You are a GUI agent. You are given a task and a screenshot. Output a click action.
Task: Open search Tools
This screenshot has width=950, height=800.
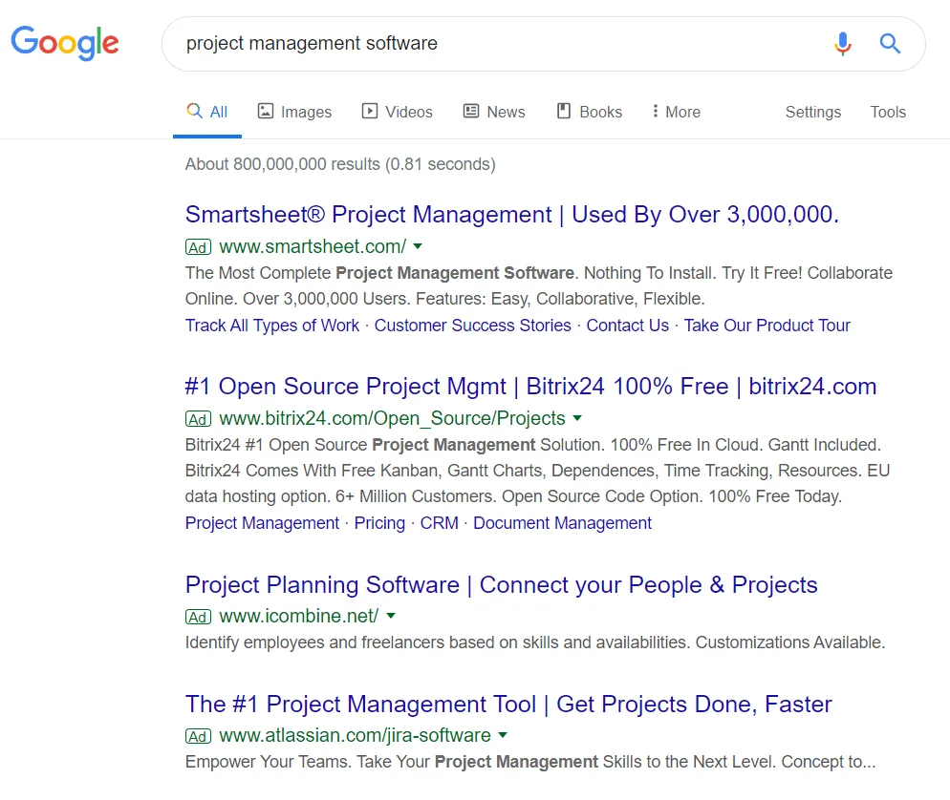(888, 112)
